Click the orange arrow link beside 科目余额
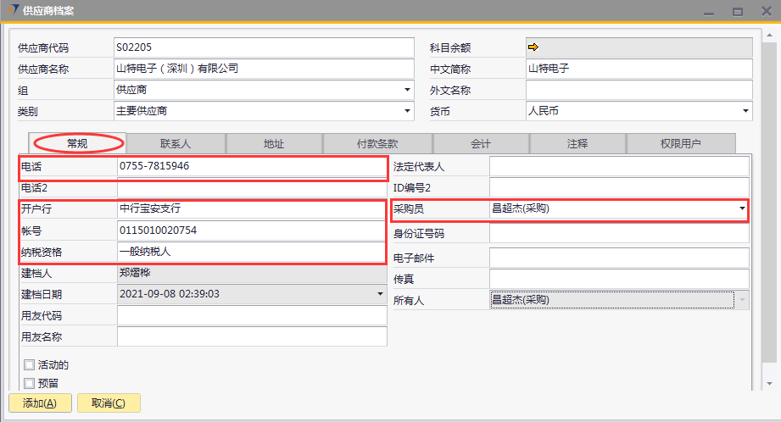 coord(533,47)
